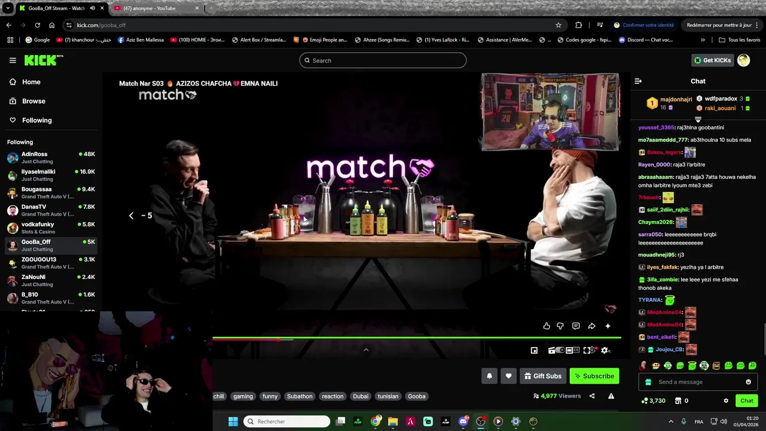The image size is (766, 431).
Task: Turn on stream notifications bell
Action: coord(490,376)
